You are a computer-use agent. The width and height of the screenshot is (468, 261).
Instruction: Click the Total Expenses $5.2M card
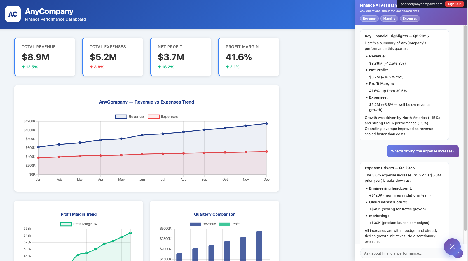click(113, 57)
